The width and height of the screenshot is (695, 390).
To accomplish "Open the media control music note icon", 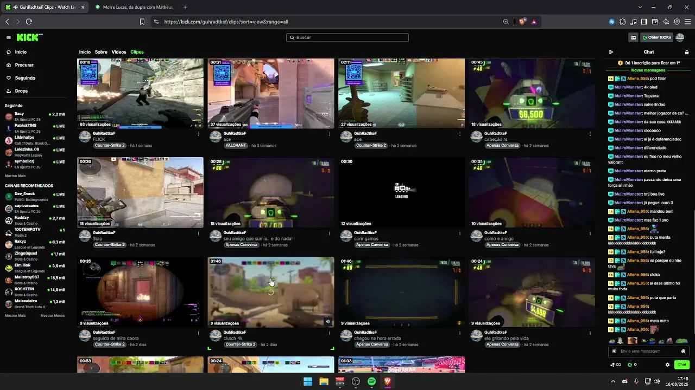I will click(x=634, y=22).
